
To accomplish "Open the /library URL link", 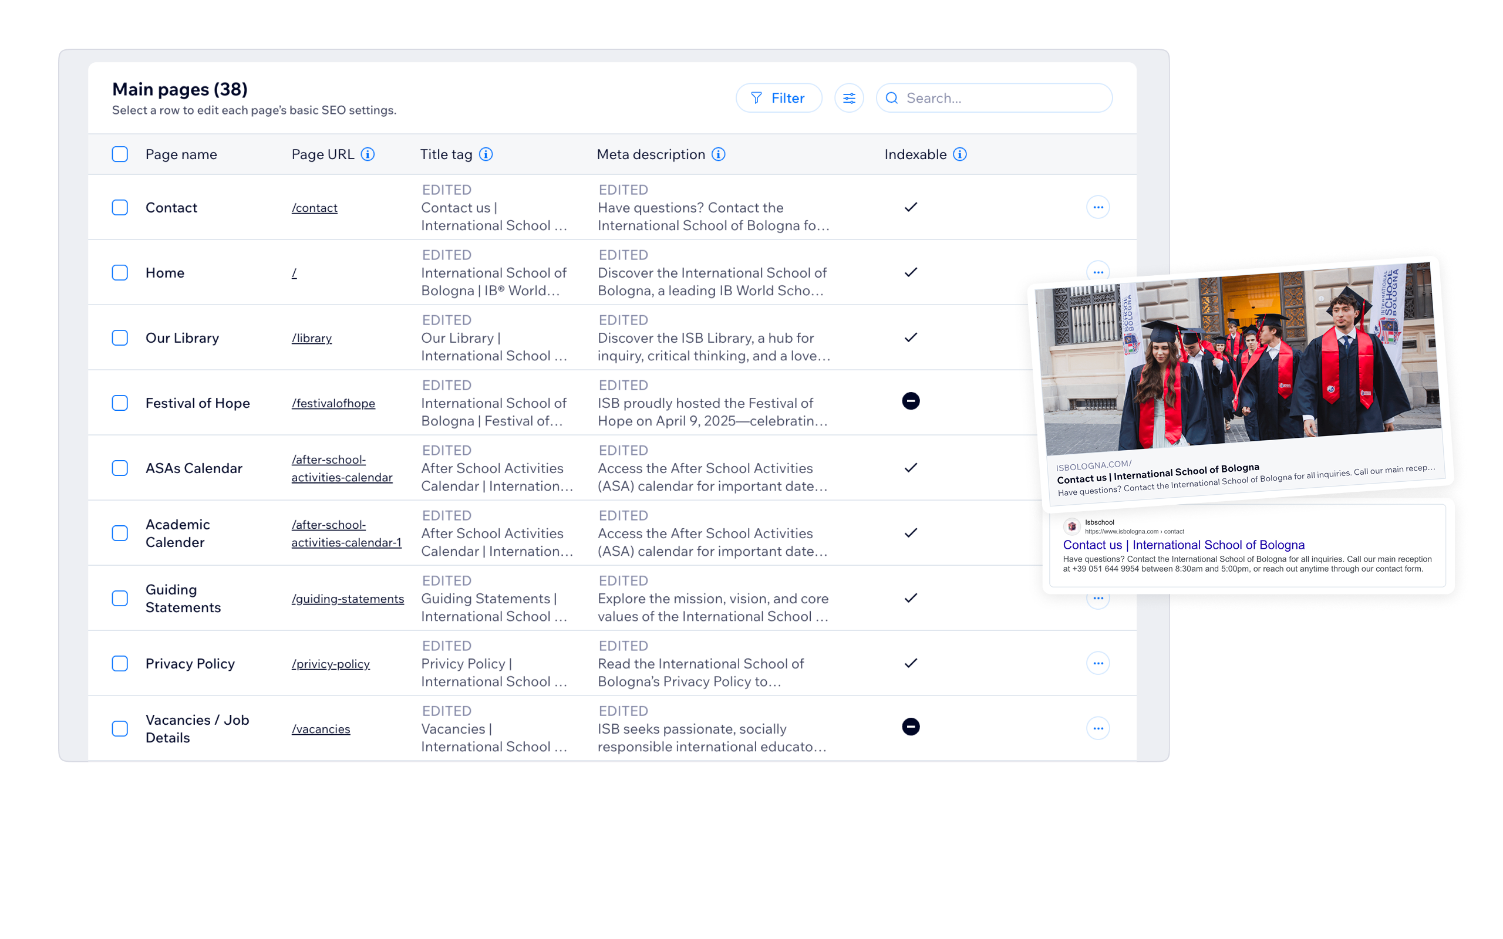I will 312,339.
